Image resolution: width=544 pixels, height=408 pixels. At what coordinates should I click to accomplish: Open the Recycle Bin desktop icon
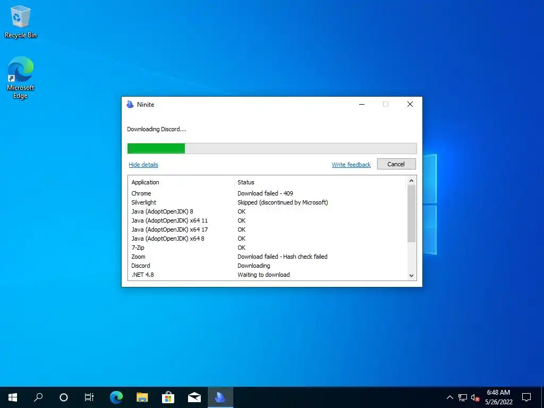click(21, 22)
